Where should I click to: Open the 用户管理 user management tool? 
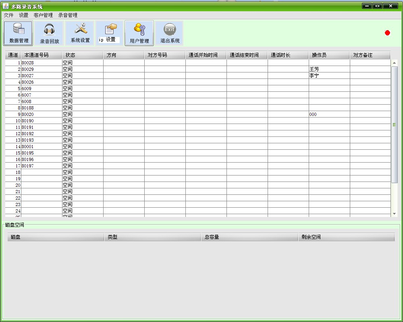(x=139, y=33)
